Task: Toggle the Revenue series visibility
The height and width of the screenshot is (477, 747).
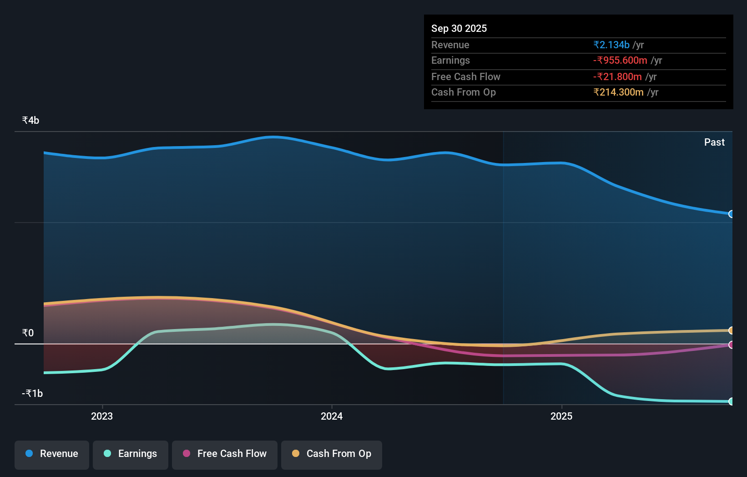Action: coord(51,454)
